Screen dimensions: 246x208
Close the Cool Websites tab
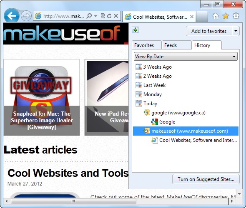point(192,17)
